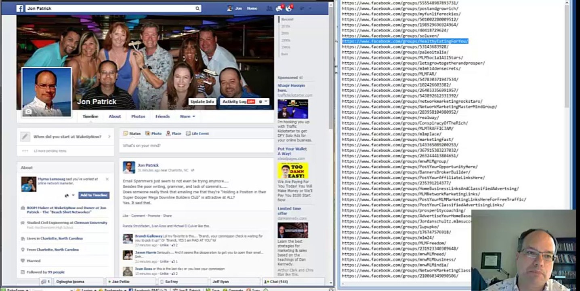Click the search magnifier icon
This screenshot has height=291, width=580.
[x=197, y=8]
